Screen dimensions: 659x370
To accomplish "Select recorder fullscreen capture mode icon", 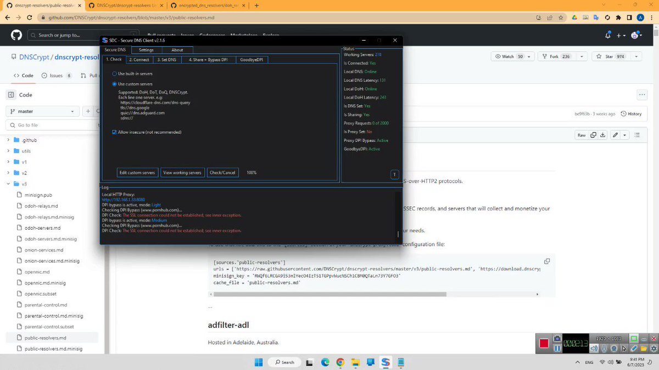I will 634,339.
